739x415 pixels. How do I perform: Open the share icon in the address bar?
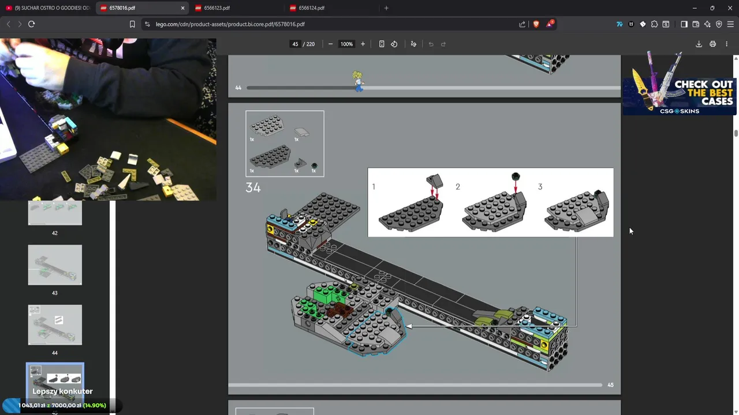(522, 24)
